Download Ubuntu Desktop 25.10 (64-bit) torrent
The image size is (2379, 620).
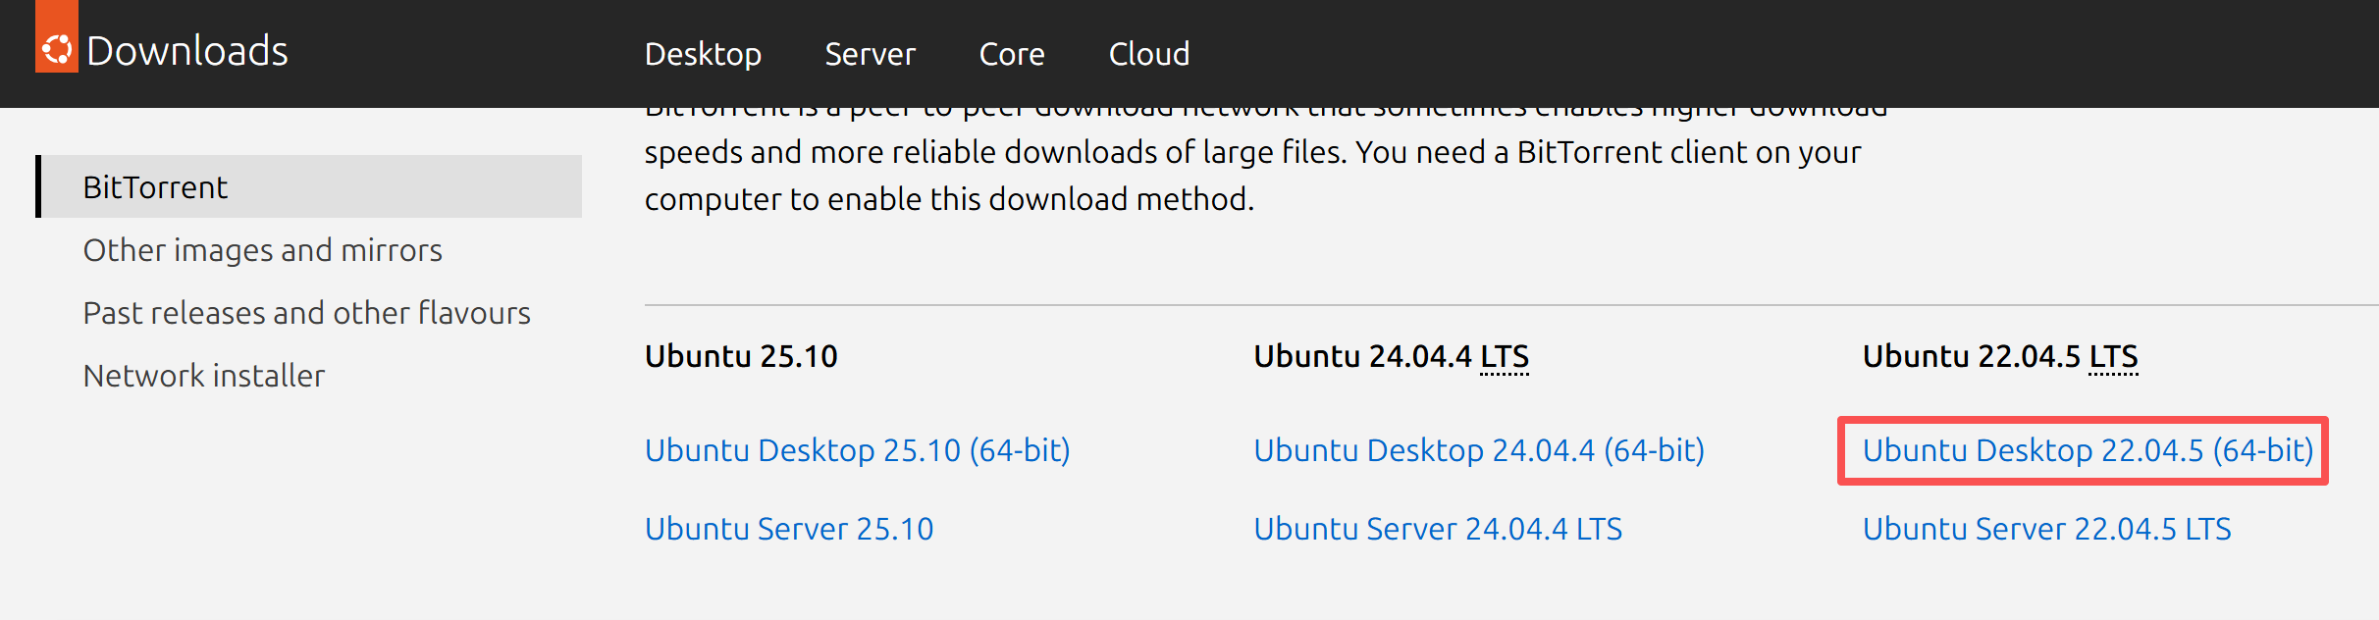[x=857, y=450]
